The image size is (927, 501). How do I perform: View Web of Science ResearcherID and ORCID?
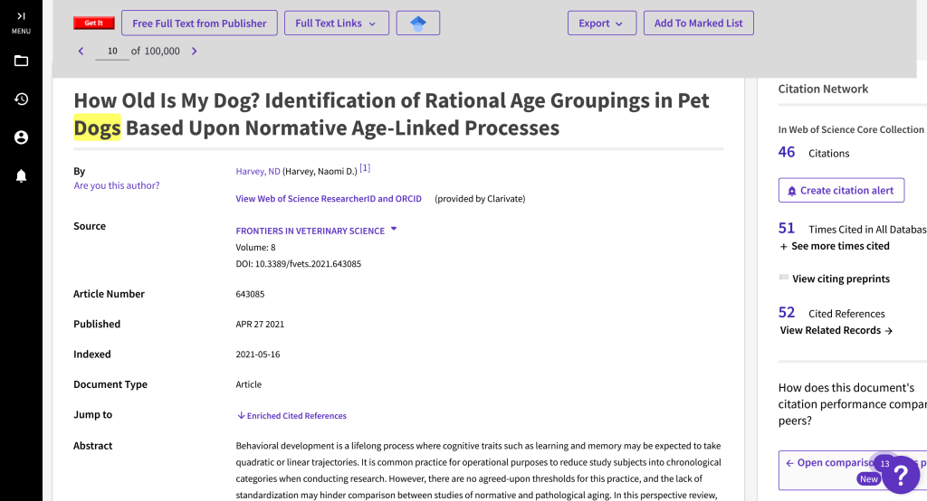tap(329, 199)
